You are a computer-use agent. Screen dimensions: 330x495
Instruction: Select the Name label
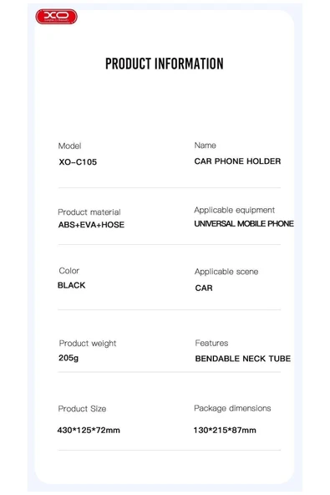[x=205, y=145]
